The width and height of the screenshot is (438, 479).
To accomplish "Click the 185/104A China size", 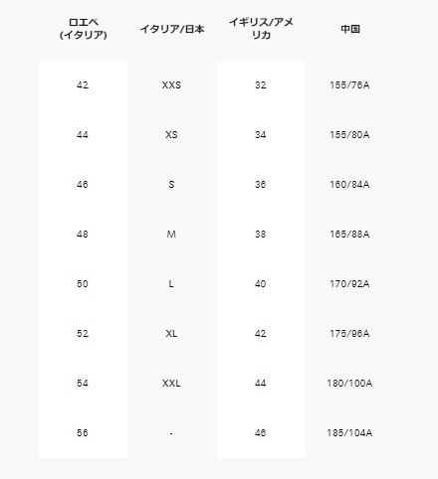I will [x=349, y=433].
